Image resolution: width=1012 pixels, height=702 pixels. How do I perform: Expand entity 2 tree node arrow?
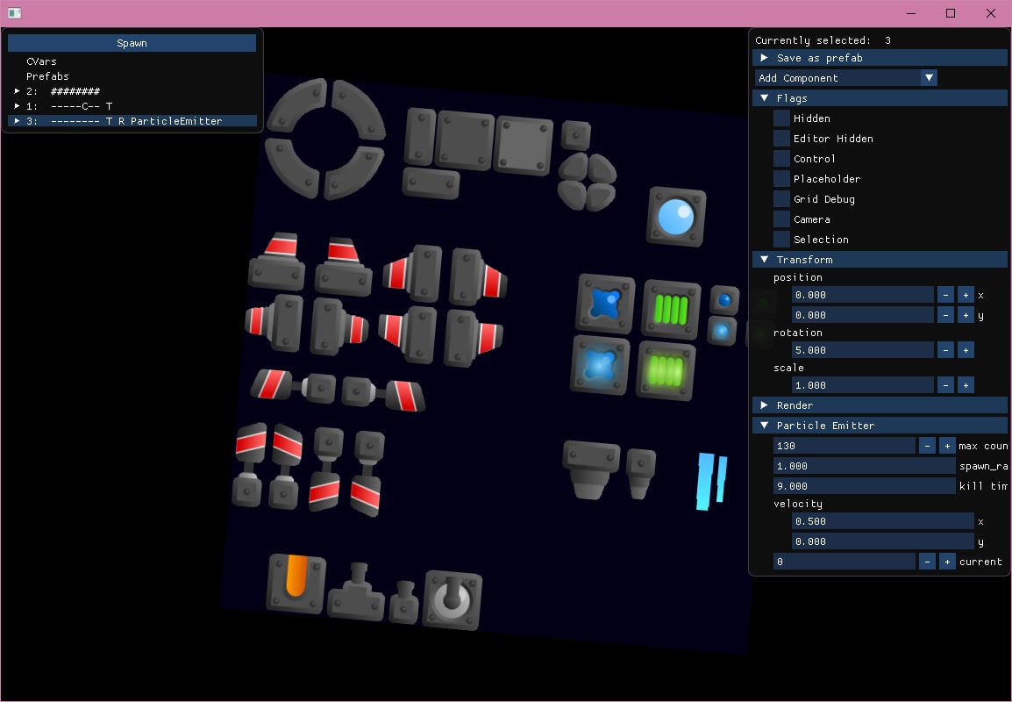[17, 91]
